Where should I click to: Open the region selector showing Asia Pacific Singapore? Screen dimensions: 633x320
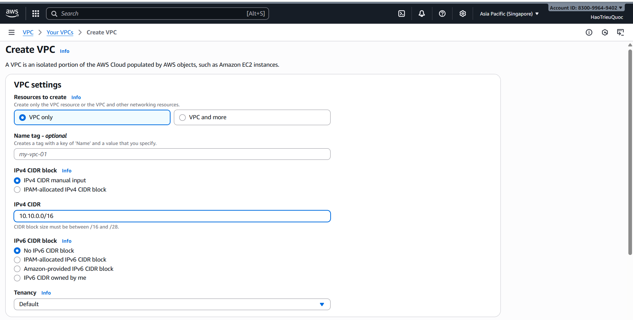[x=508, y=14]
